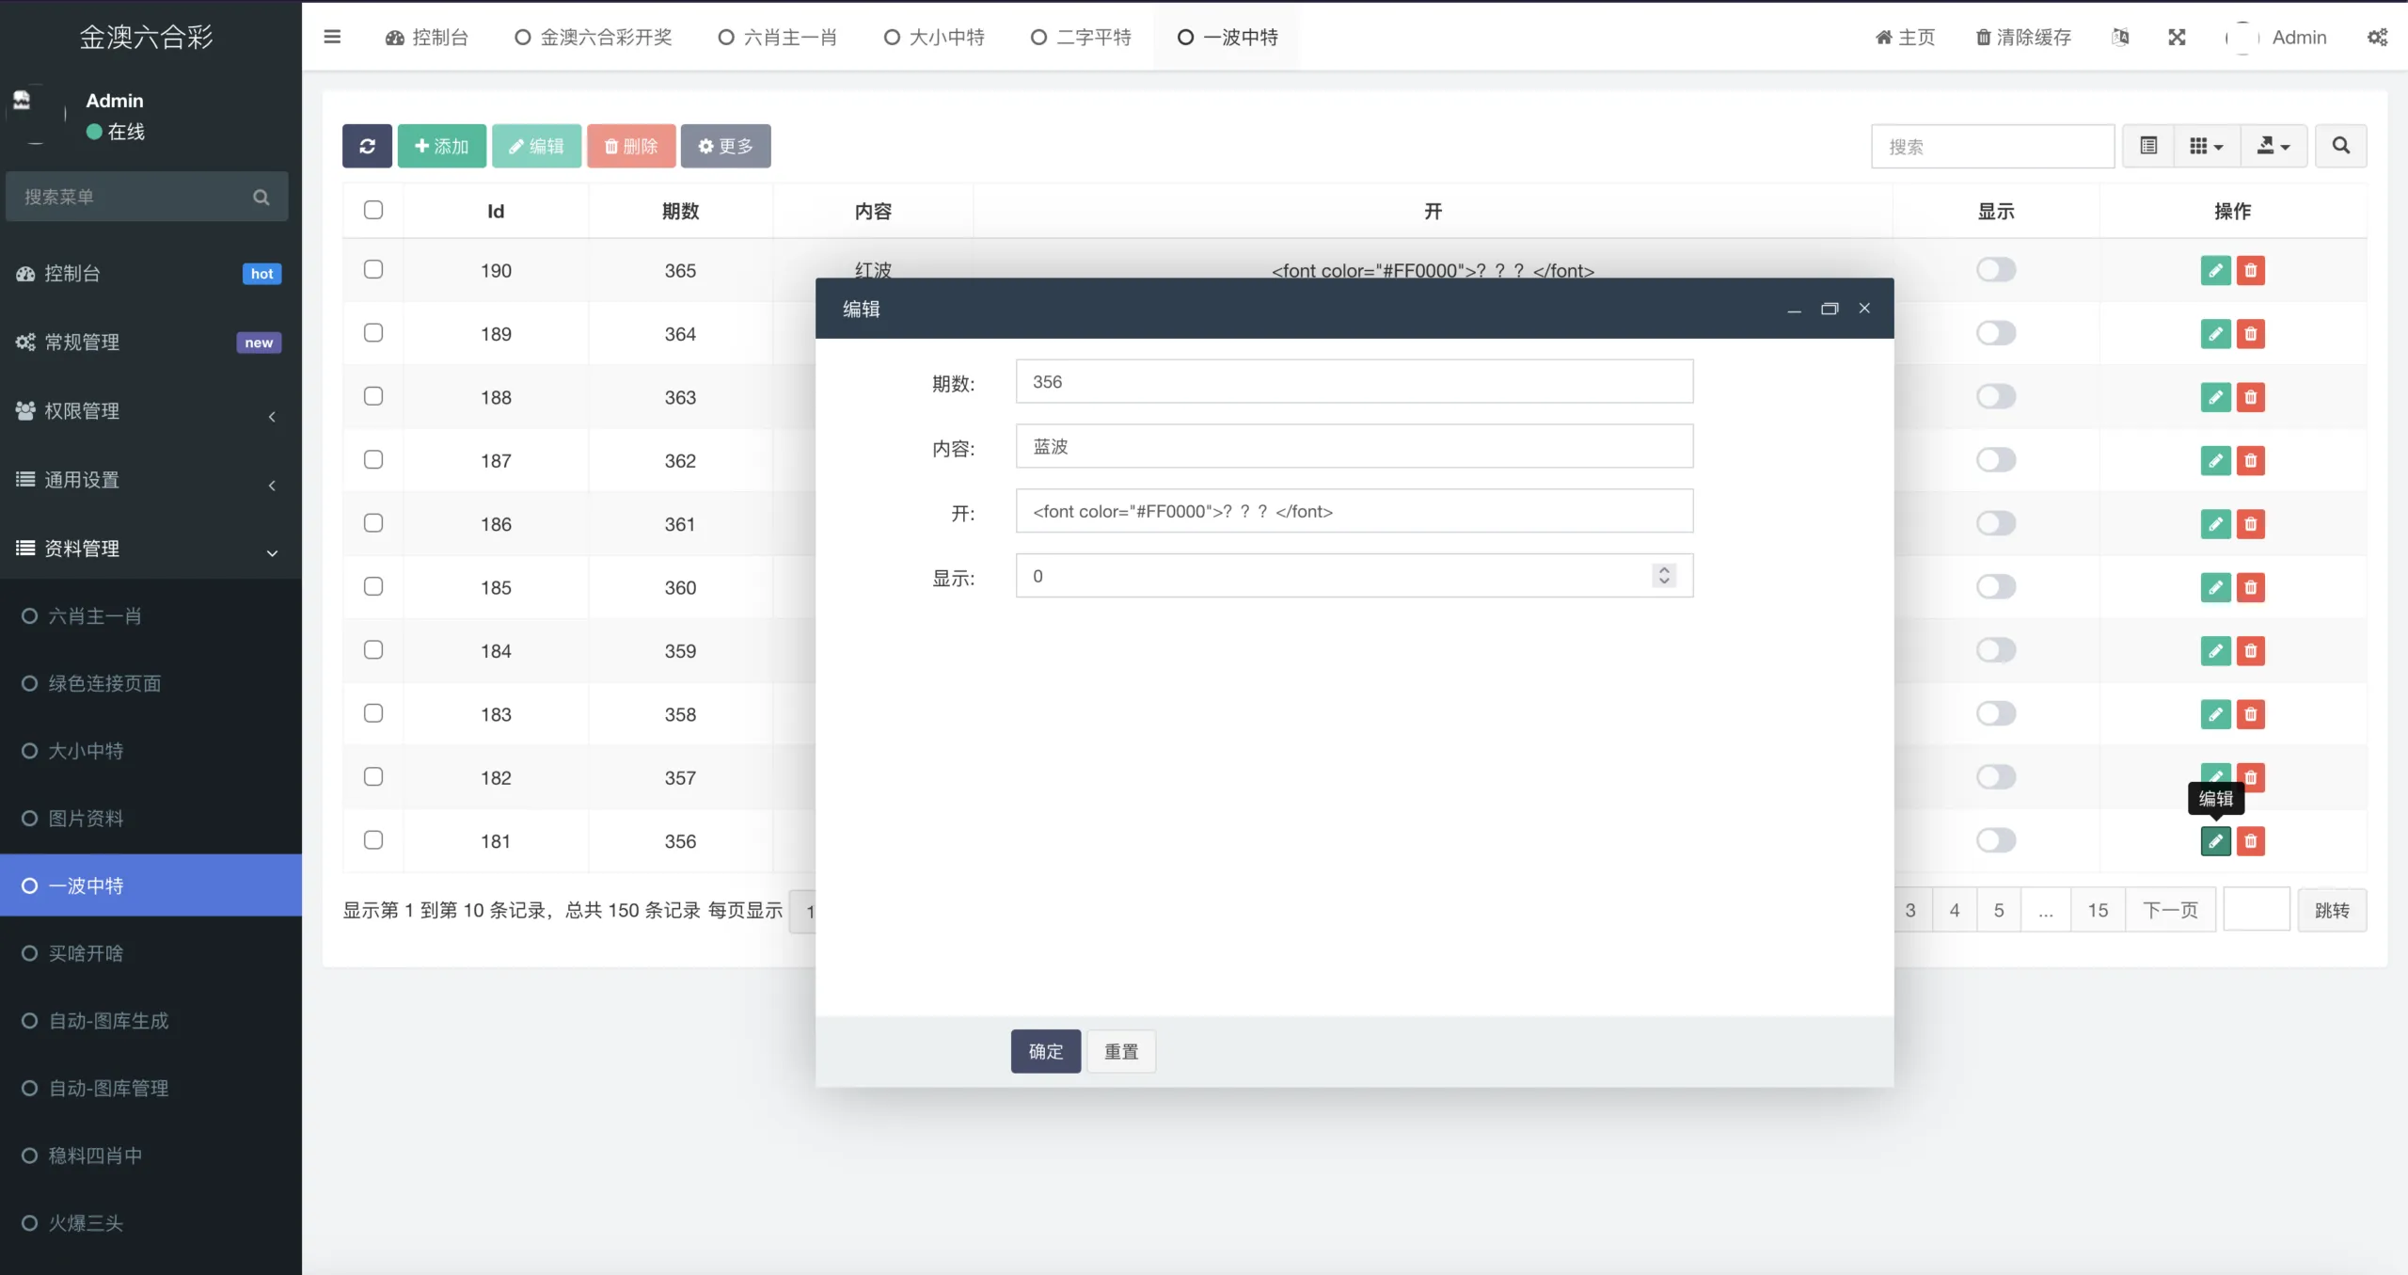Screen dimensions: 2408x1275
Task: Click the 搜索 table search input
Action: click(1992, 146)
